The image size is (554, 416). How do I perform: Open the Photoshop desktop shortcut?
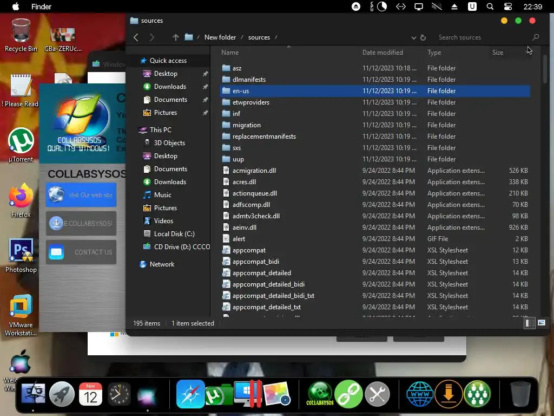click(21, 256)
